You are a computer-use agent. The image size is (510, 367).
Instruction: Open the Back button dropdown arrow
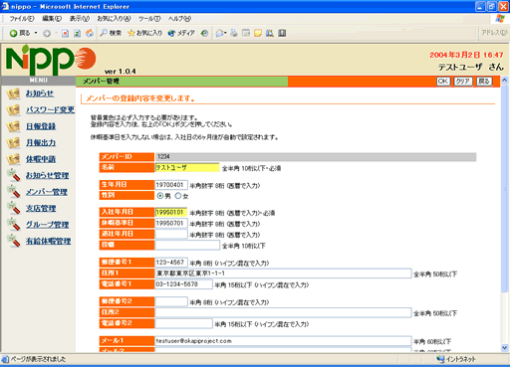pos(36,33)
